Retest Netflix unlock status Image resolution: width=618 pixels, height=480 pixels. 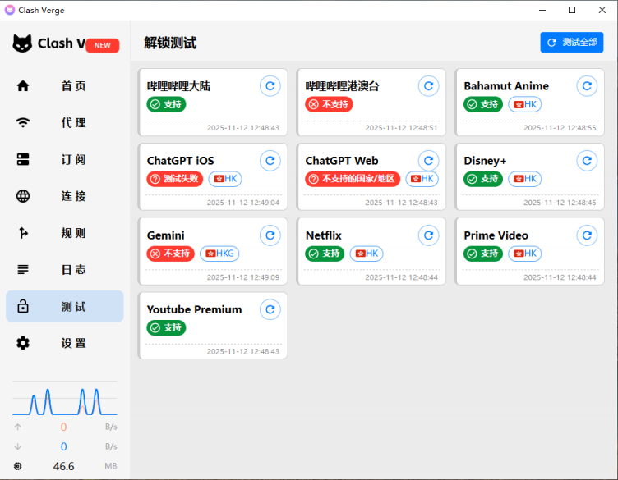point(428,235)
